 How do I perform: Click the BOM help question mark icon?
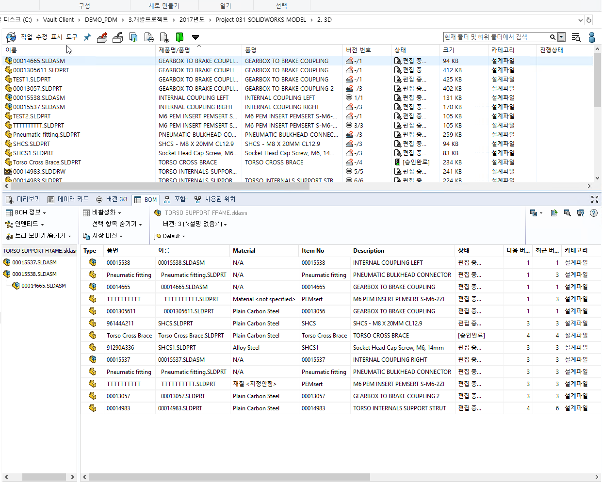(593, 213)
